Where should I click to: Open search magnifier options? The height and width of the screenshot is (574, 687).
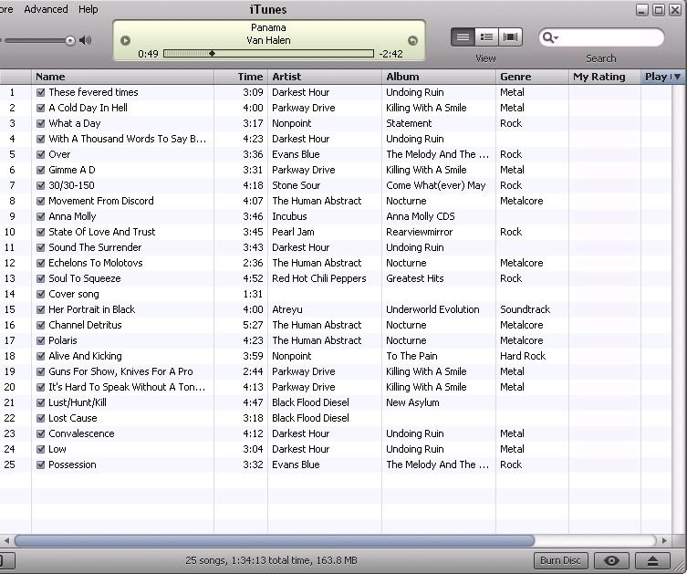tap(550, 37)
